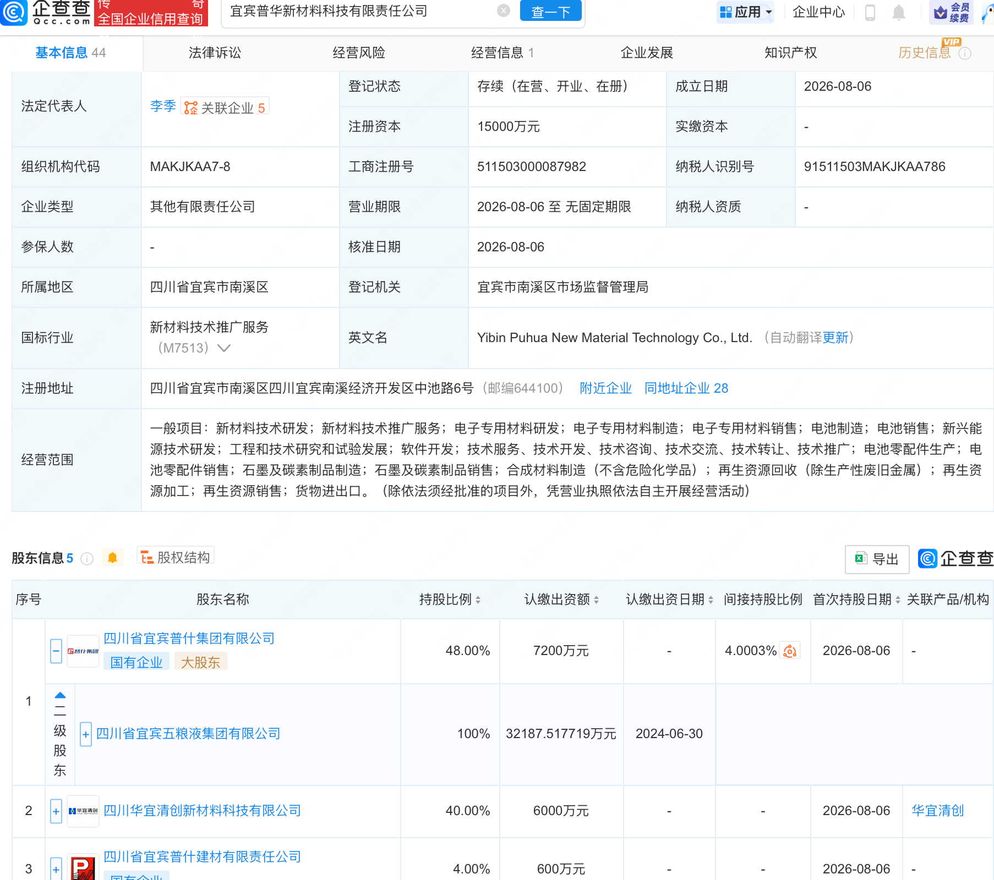Click the info icon beside 历史信息
Viewport: 994px width, 880px height.
click(965, 53)
